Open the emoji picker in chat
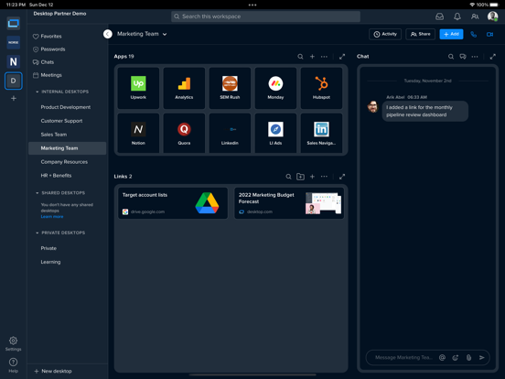Image resolution: width=505 pixels, height=379 pixels. click(455, 357)
